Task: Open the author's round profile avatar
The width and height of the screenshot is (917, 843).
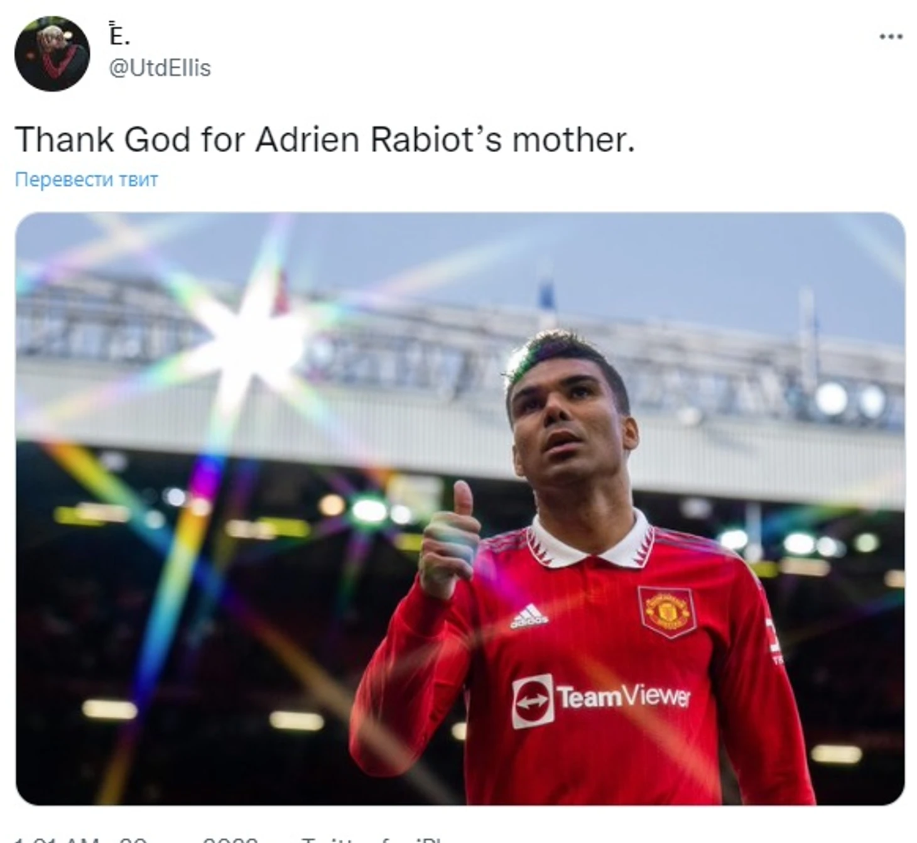Action: (x=52, y=53)
